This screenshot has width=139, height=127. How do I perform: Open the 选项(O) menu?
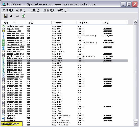(21, 10)
